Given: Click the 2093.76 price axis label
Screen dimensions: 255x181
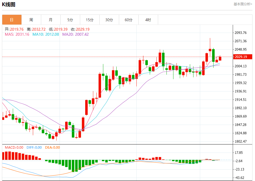Looking at the screenshot, I should (241, 33).
